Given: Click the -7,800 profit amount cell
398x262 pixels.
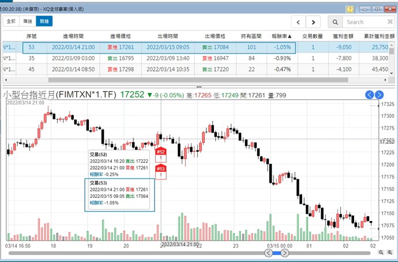Looking at the screenshot, I should click(343, 58).
